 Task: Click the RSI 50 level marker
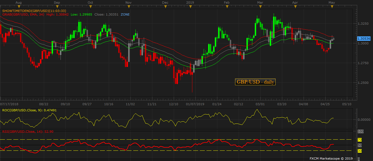coord(359,145)
